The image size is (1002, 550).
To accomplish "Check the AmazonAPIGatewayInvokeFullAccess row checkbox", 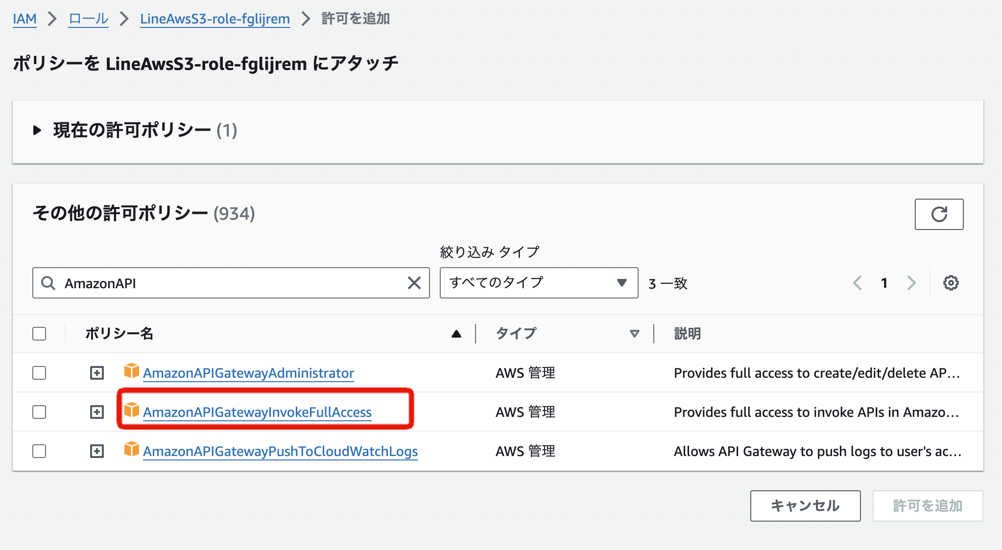I will coord(39,412).
